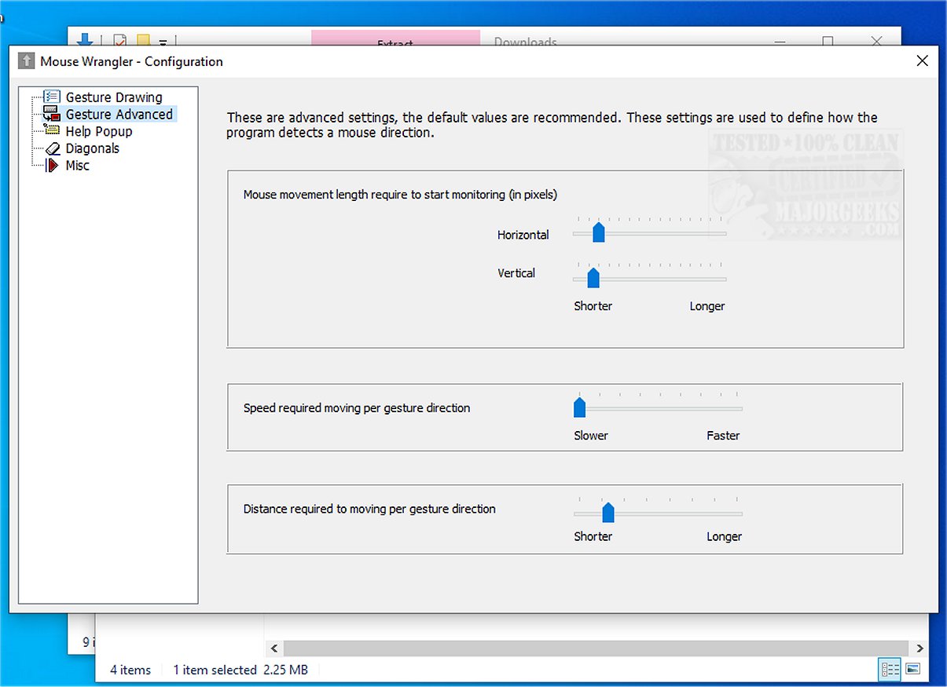Click the Extract tab in Explorer window
Screen dimensions: 947x687
coord(395,38)
